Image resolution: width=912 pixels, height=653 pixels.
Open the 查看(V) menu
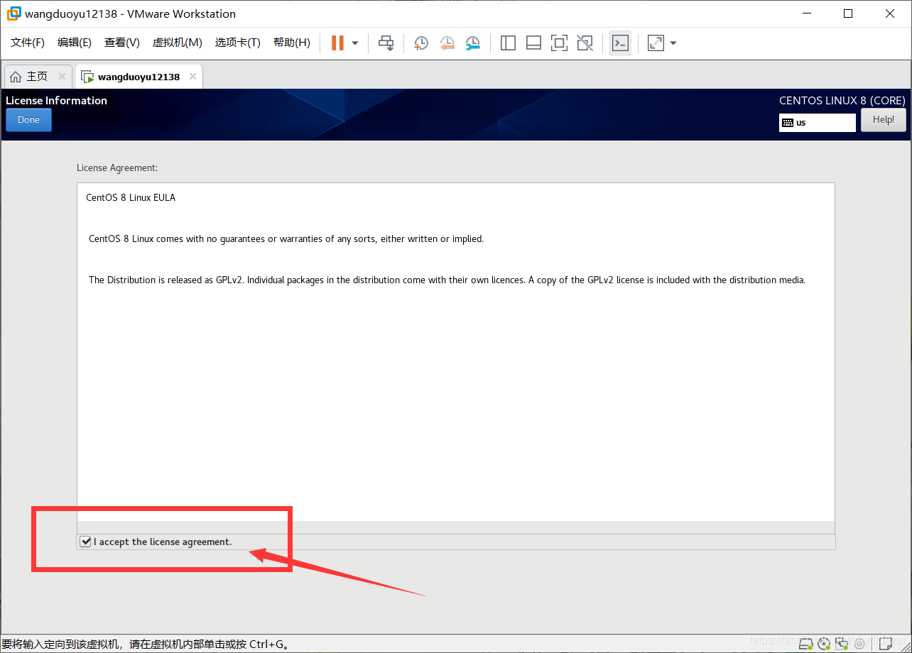click(122, 43)
